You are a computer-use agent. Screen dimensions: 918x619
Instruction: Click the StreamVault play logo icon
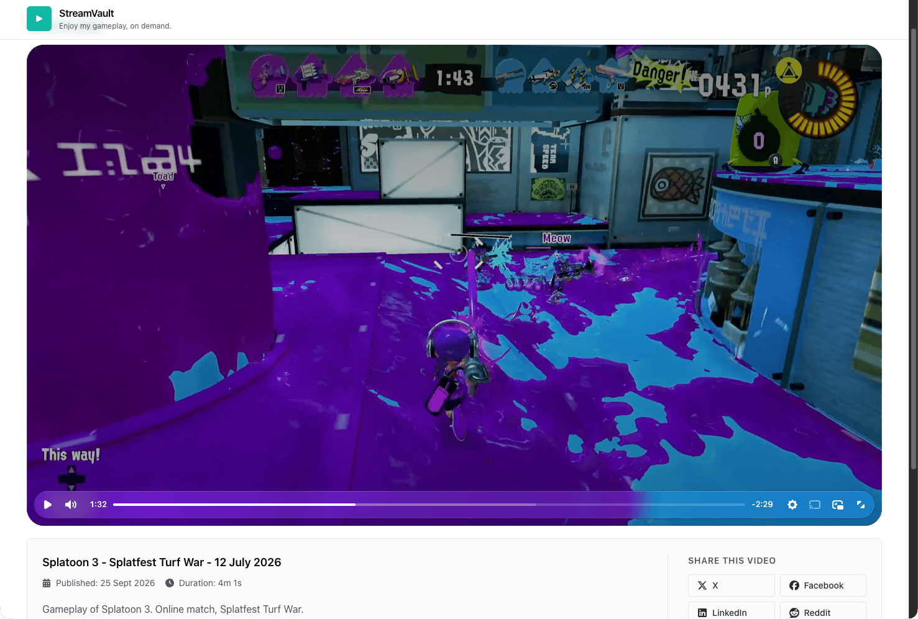39,19
